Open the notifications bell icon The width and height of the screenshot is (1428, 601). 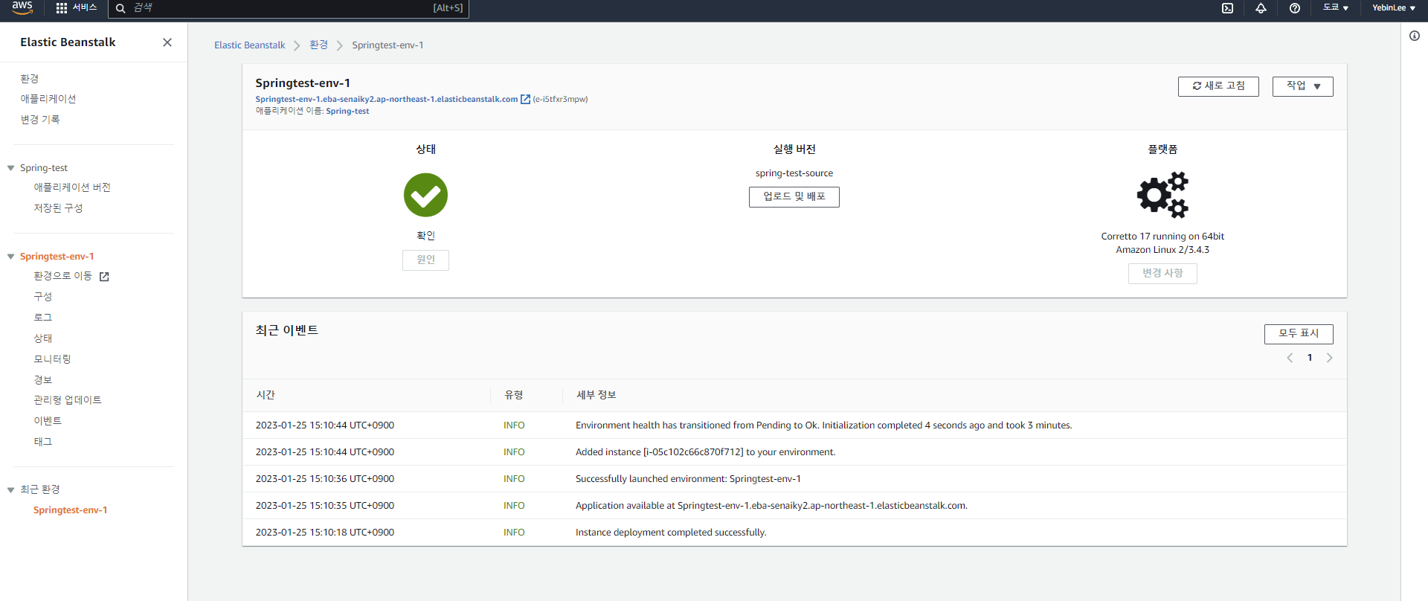1261,8
